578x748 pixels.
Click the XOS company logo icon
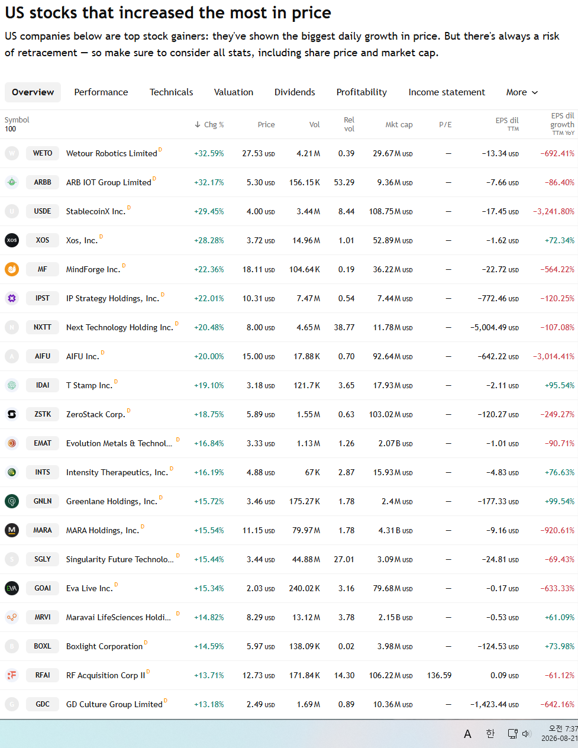12,240
